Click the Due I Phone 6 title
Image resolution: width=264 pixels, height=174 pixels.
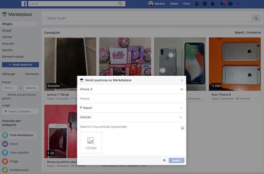(221, 95)
